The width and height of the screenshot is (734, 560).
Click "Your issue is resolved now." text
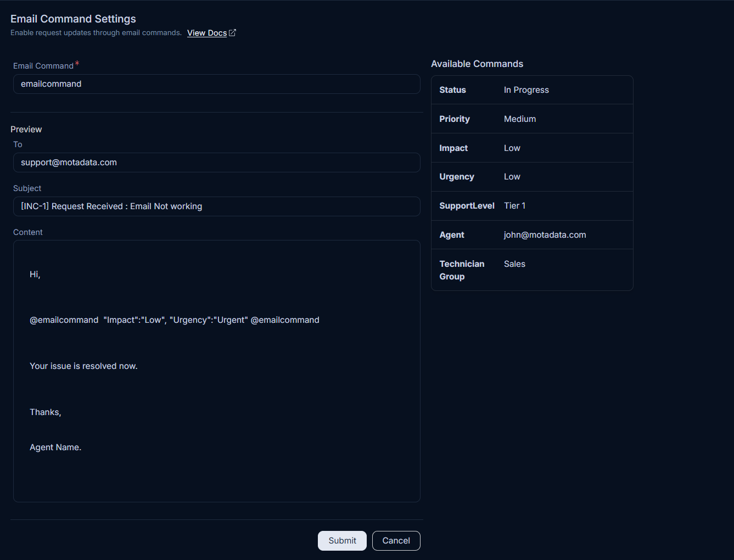coord(83,366)
